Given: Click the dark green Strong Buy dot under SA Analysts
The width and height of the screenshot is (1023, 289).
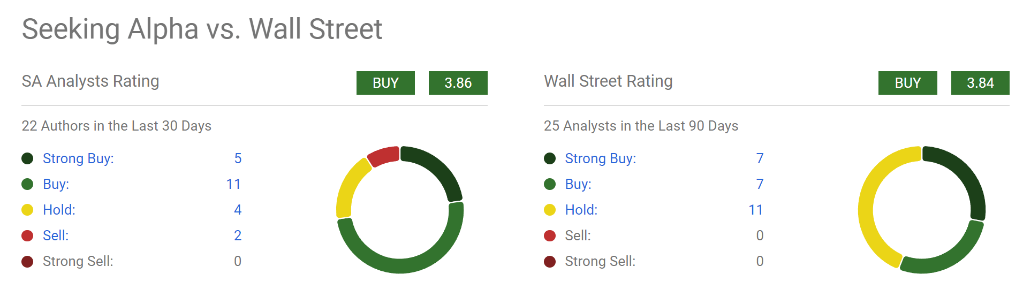Looking at the screenshot, I should [x=27, y=158].
